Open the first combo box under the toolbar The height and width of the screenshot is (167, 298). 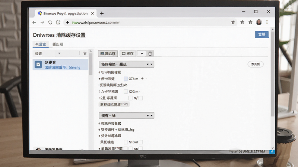pyautogui.click(x=126, y=64)
